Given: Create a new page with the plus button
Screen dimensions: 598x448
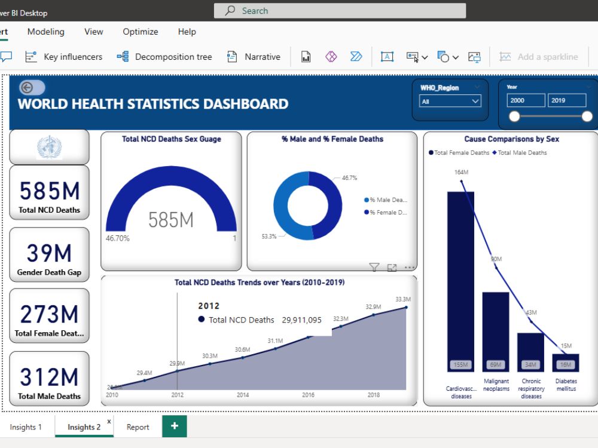Looking at the screenshot, I should 174,426.
